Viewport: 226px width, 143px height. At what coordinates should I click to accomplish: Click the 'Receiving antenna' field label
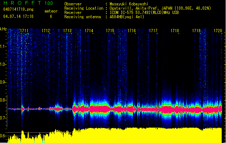[83, 17]
